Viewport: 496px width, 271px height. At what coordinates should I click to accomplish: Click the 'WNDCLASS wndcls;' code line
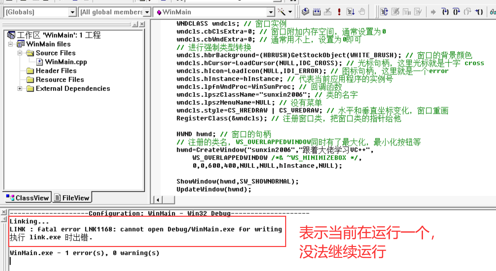tap(231, 24)
